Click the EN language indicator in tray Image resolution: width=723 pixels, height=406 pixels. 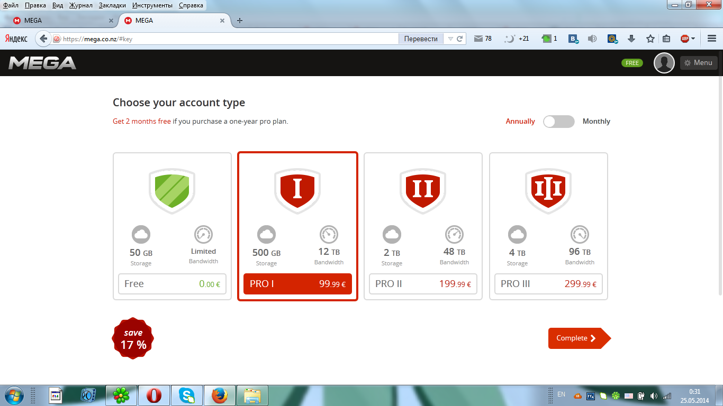(562, 394)
